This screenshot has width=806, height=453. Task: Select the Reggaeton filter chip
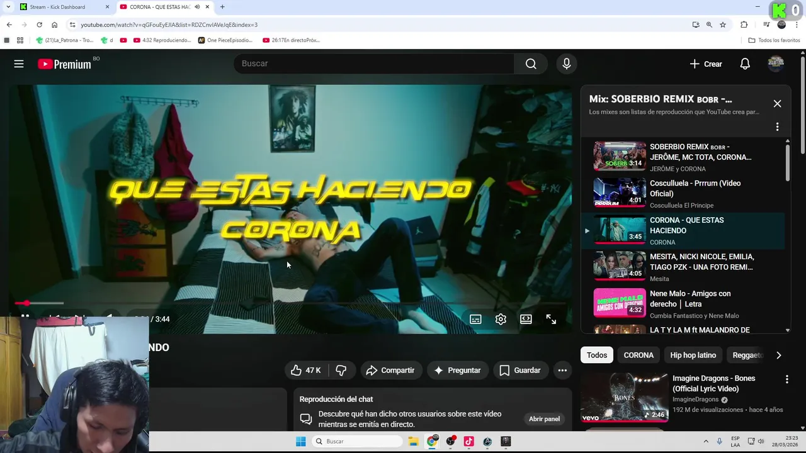click(x=748, y=355)
